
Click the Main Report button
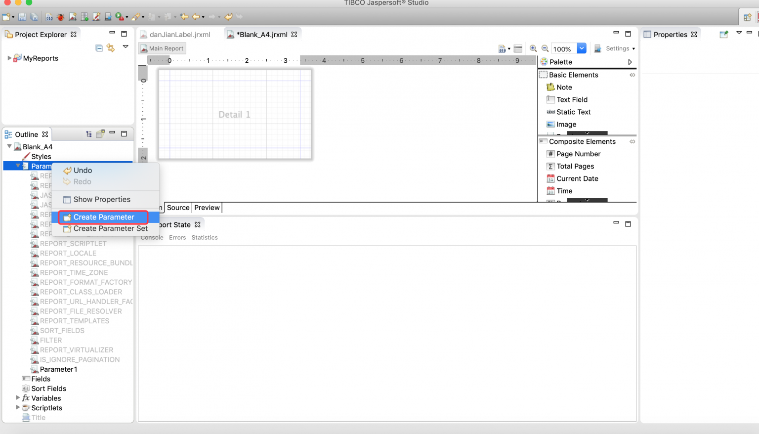coord(162,48)
